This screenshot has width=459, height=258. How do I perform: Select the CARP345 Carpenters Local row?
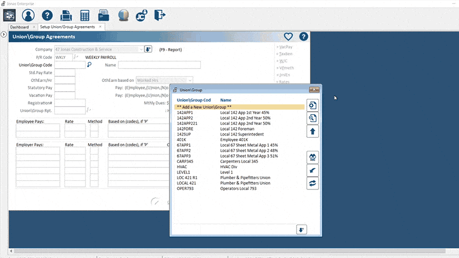click(239, 161)
